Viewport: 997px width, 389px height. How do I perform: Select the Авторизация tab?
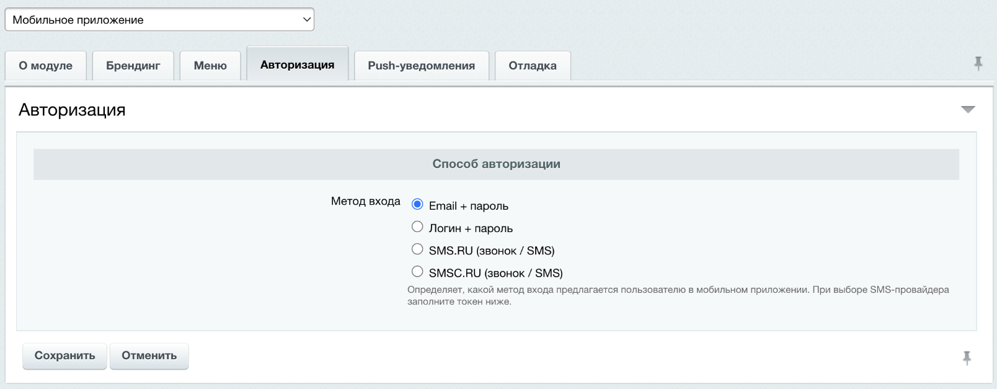[x=298, y=65]
